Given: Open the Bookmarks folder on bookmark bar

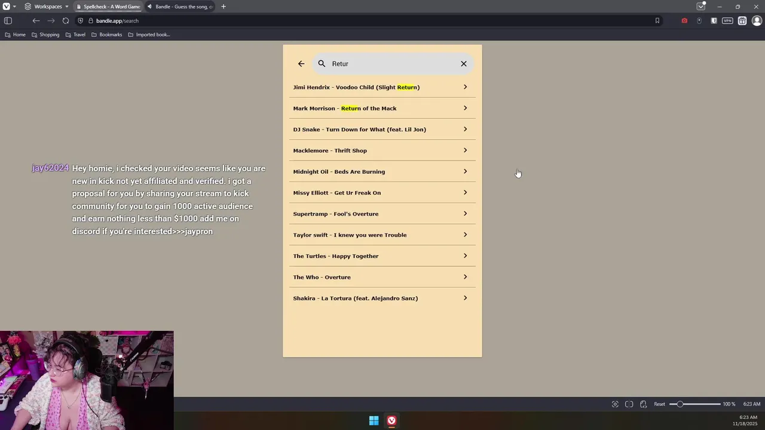Looking at the screenshot, I should [x=106, y=35].
